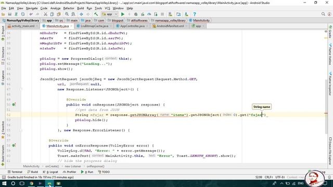
Task: Click the CRLF line separator status
Action: (x=268, y=177)
